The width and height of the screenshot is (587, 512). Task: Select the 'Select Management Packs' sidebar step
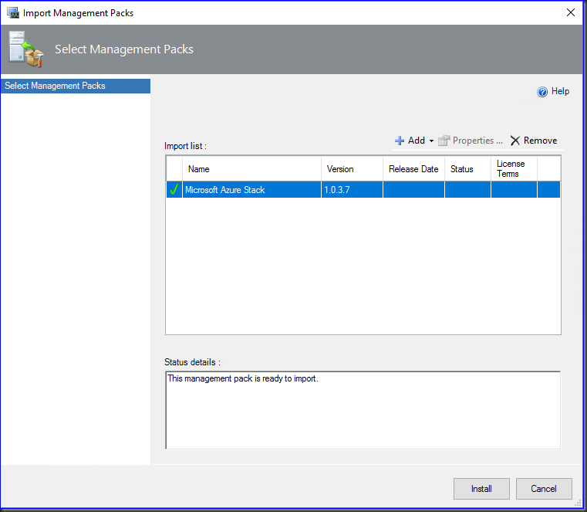coord(76,86)
